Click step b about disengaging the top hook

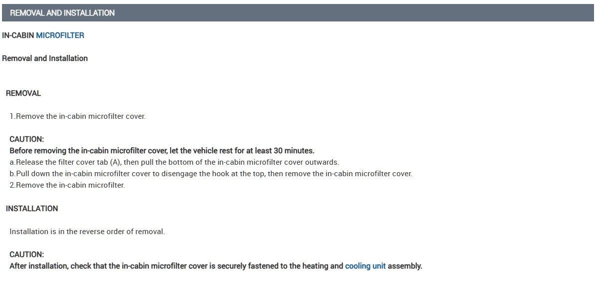point(211,174)
